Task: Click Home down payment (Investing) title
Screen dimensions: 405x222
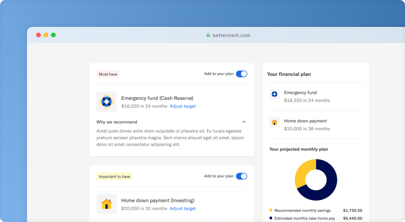Action: tap(158, 200)
